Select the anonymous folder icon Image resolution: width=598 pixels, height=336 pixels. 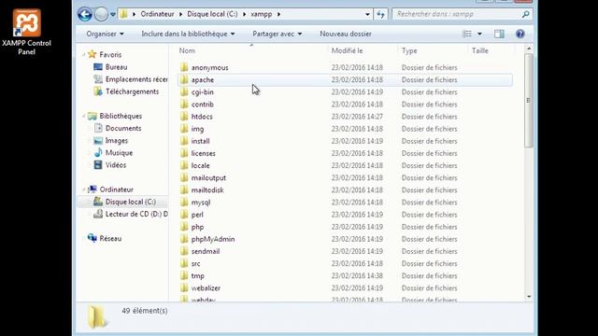tap(184, 67)
